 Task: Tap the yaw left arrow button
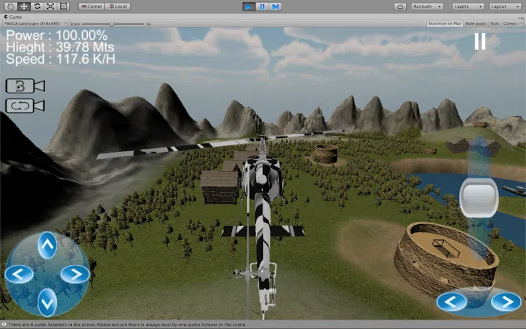[x=451, y=302]
